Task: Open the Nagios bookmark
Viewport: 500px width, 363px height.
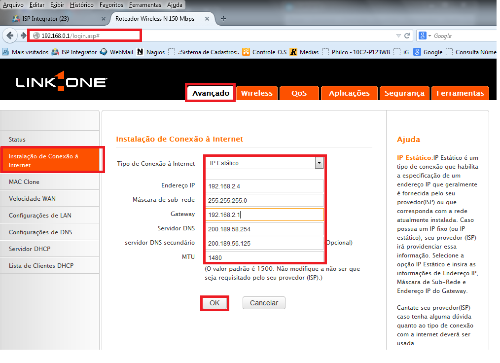Action: coord(151,52)
